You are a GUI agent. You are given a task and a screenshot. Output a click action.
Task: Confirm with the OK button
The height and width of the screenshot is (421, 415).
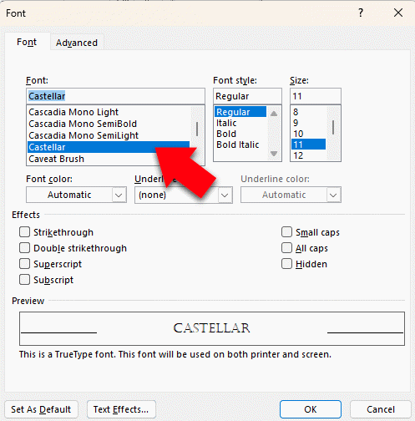[x=311, y=409]
